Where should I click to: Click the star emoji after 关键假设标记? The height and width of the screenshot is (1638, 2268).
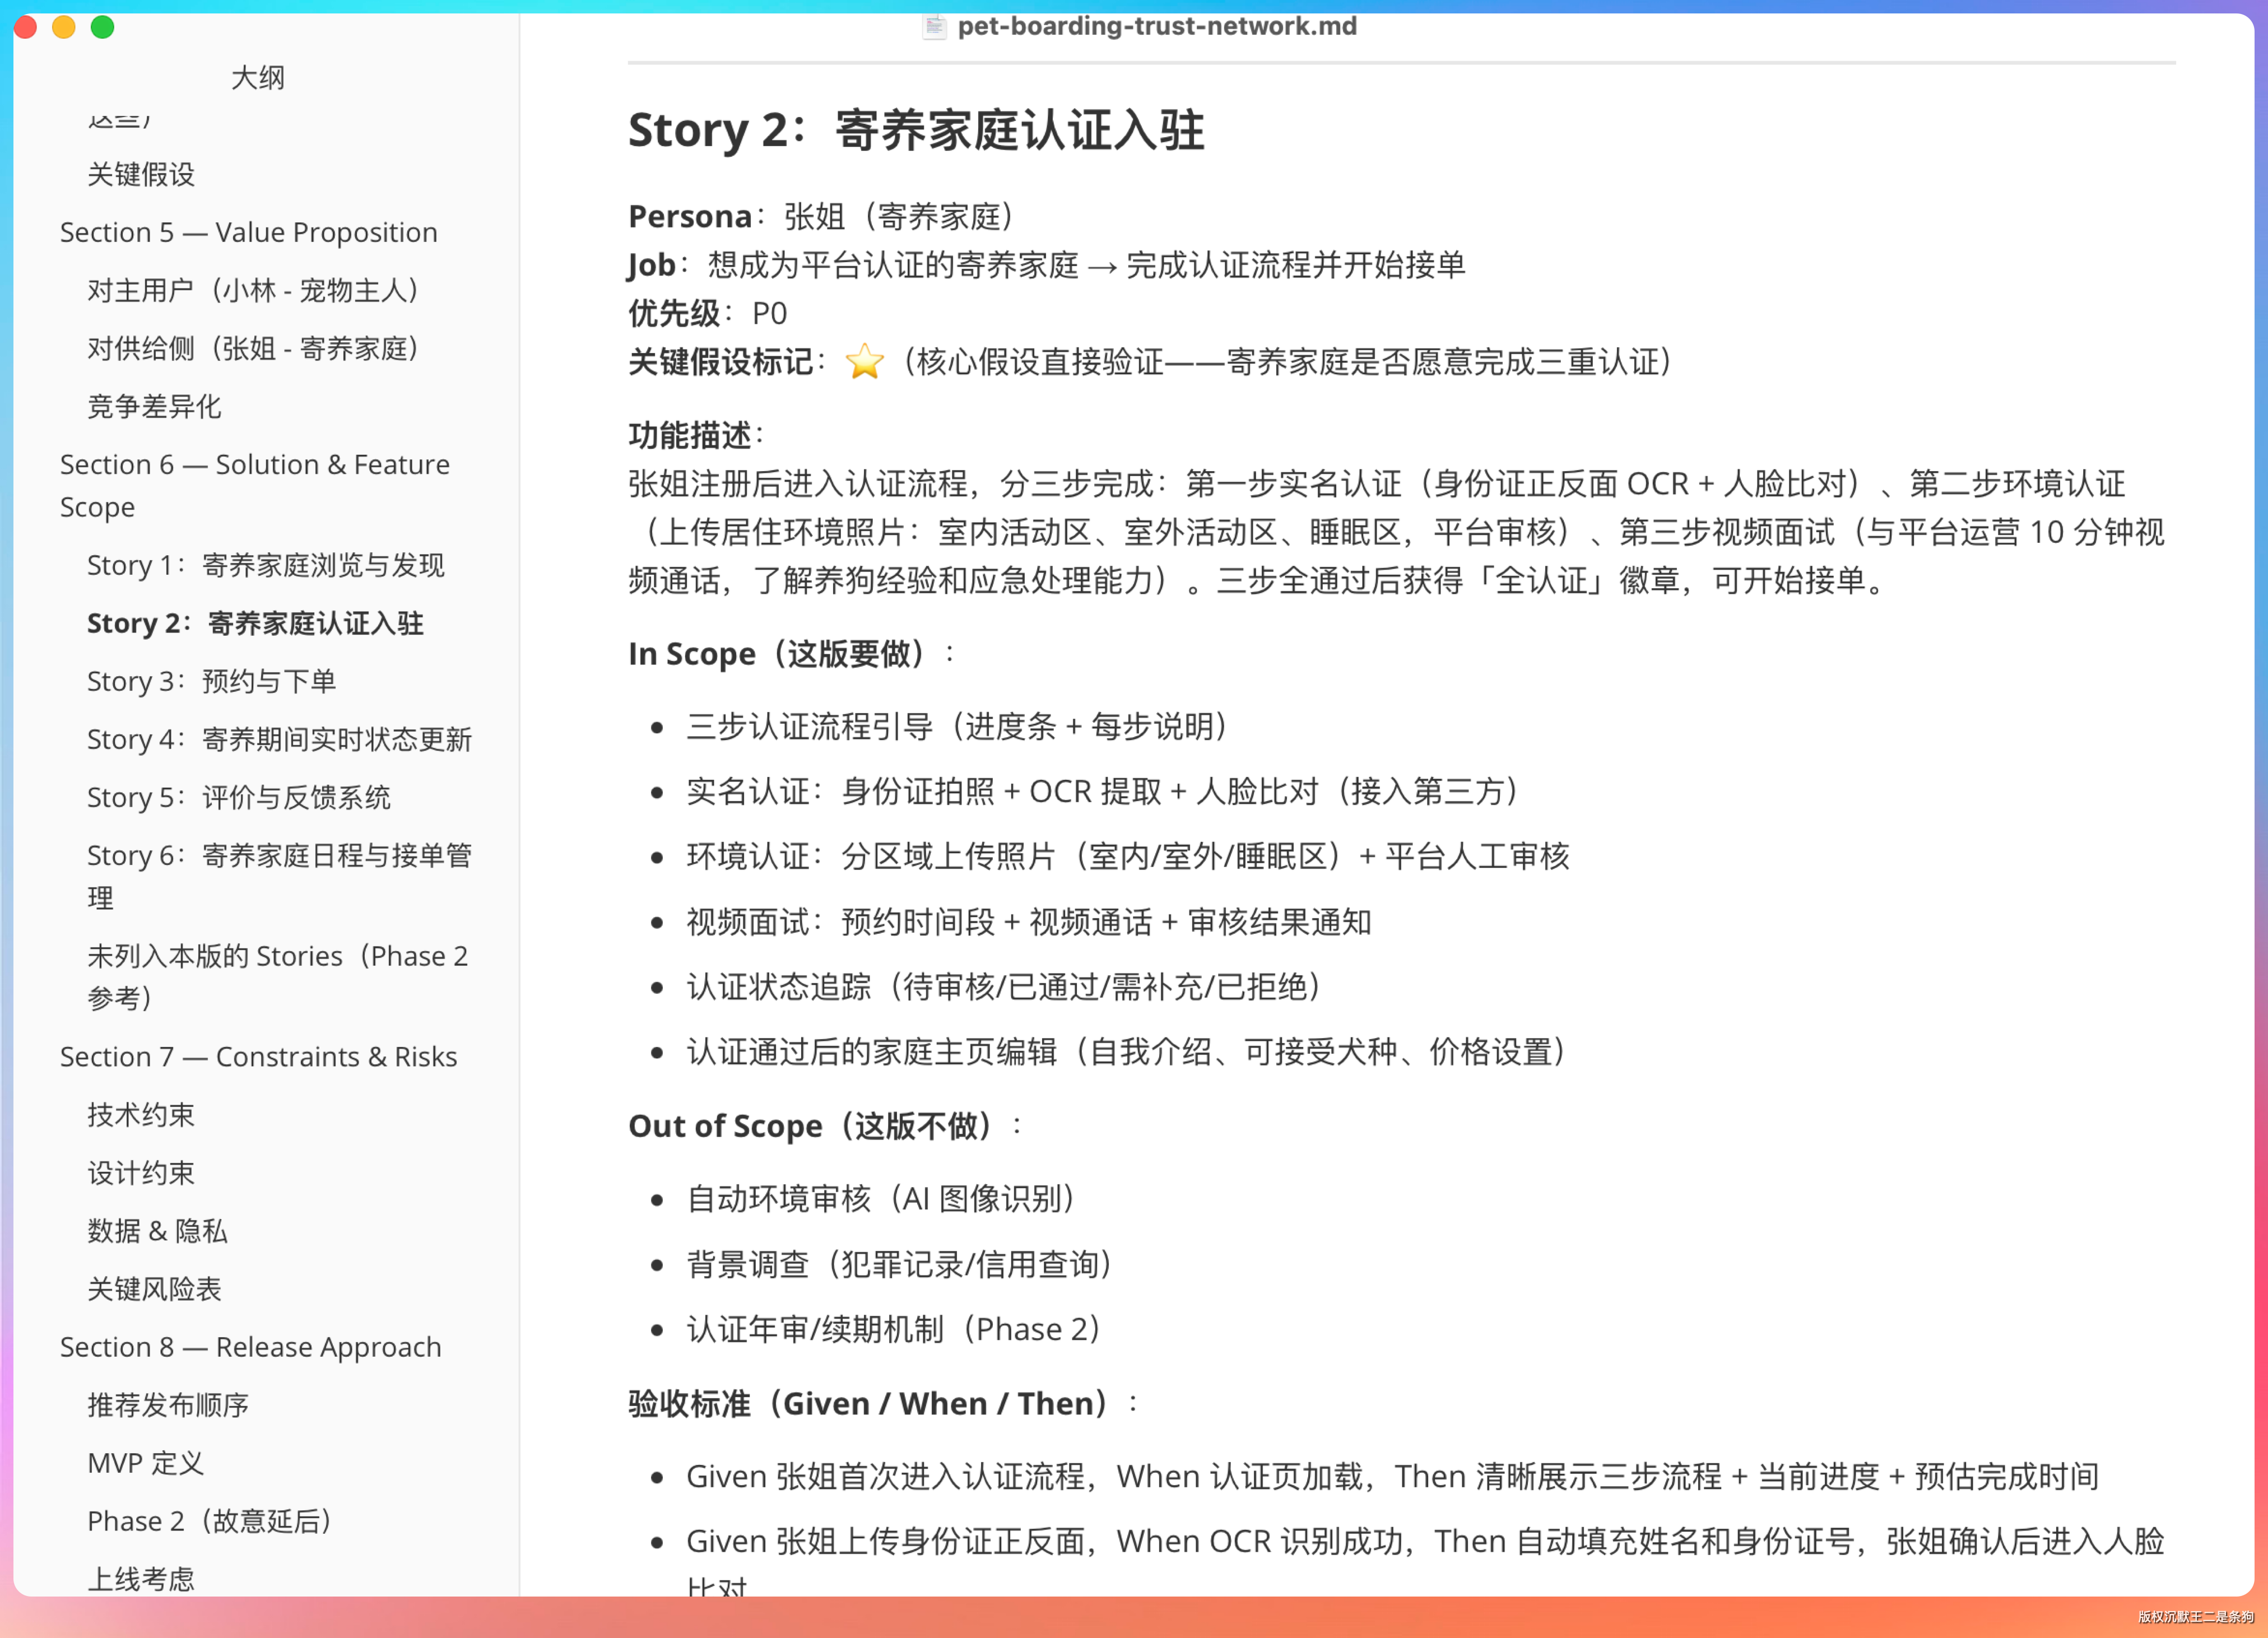864,361
